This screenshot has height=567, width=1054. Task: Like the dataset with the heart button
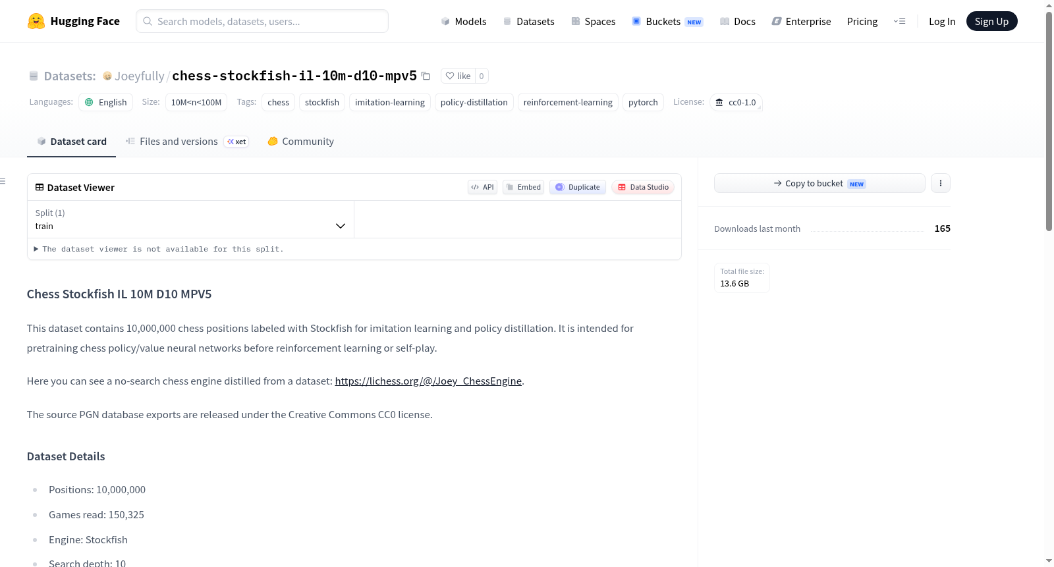(x=458, y=76)
